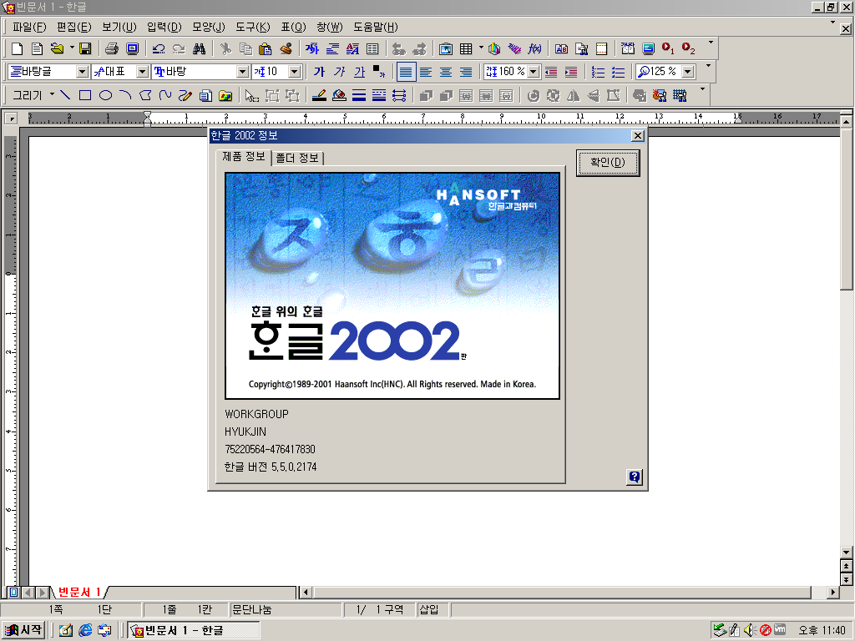Open the 시작 Start button
Image resolution: width=855 pixels, height=641 pixels.
pos(23,630)
